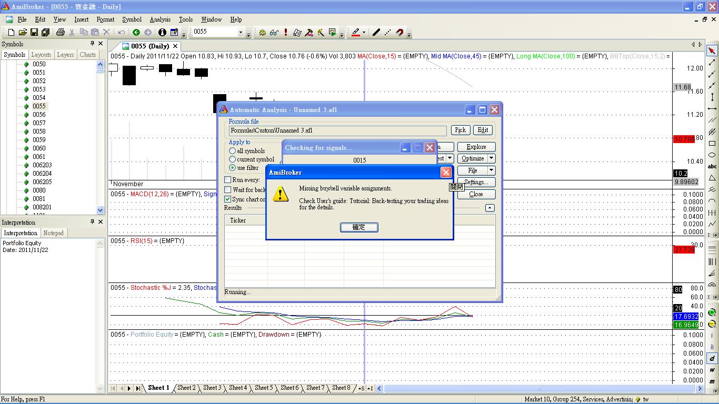Select the rectangle drawing tool

(x=712, y=143)
